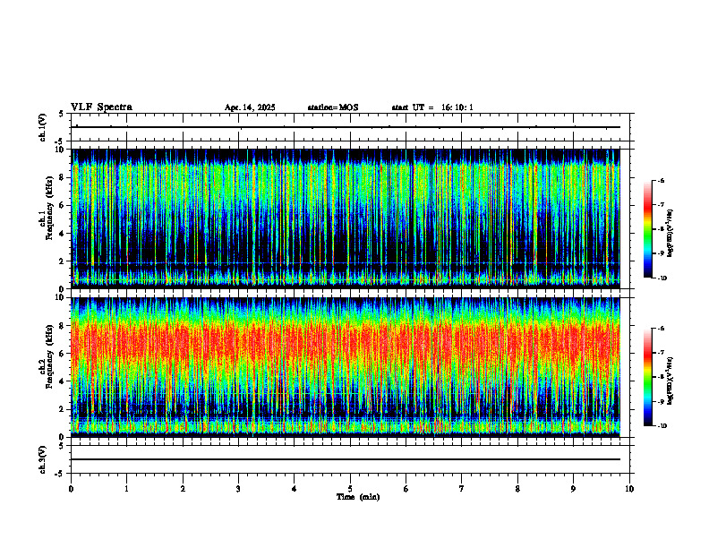Click inside the ch.2 spectrogram panel
Image resolution: width=709 pixels, height=548 pixels.
346,367
